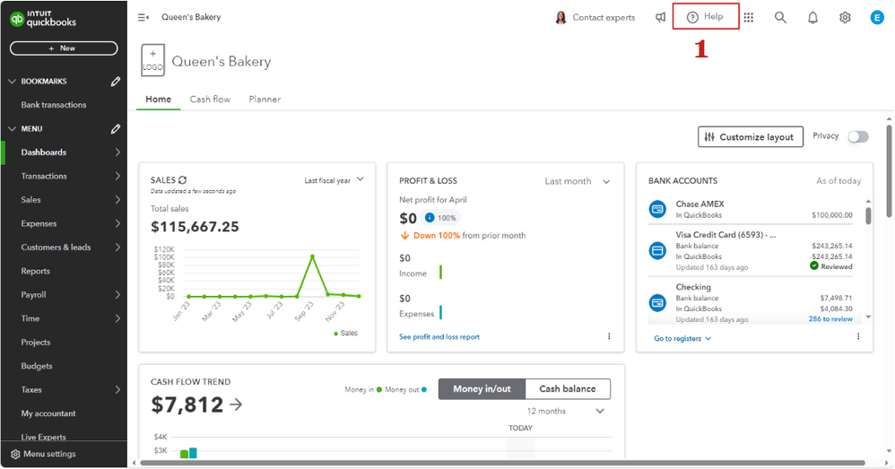Screen dimensions: 895x469
Task: Switch to Cash balance view
Action: (x=567, y=388)
